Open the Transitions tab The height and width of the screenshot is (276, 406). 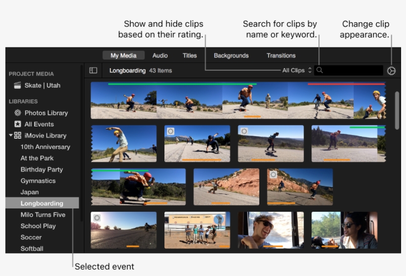[x=281, y=56]
